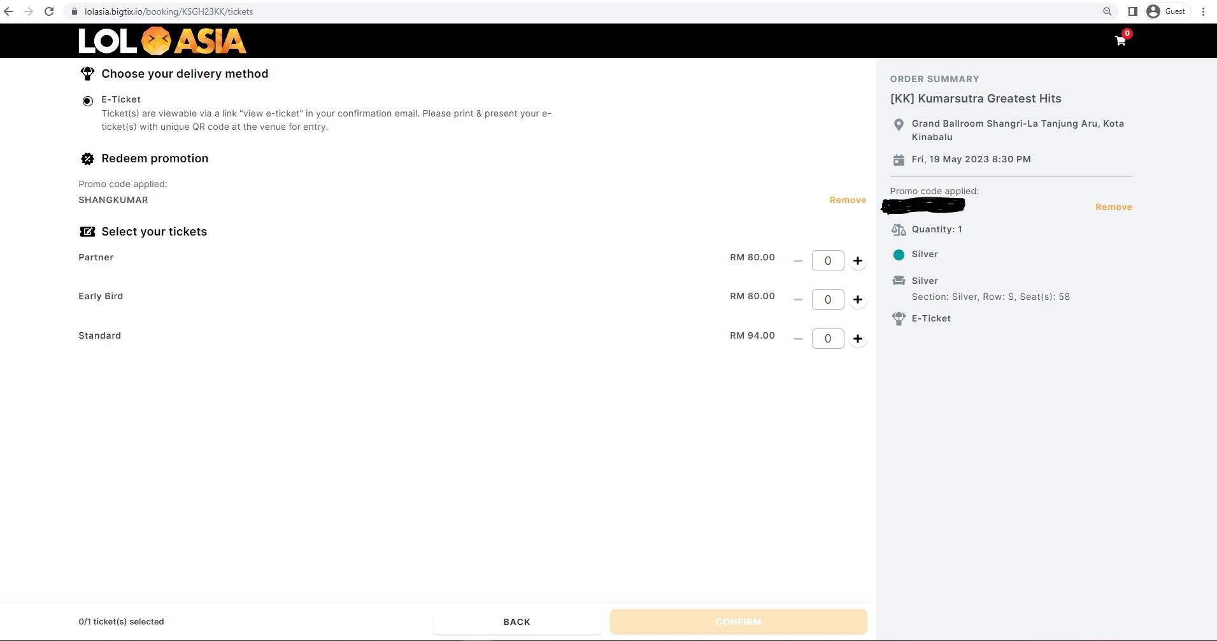Click the Redeem promotion badge icon

[x=87, y=158]
